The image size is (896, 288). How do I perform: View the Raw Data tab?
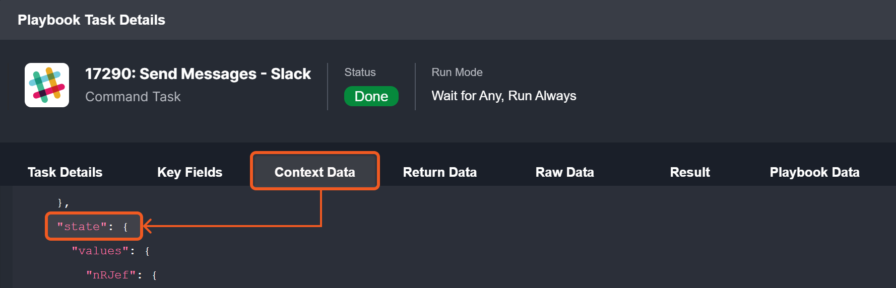pyautogui.click(x=564, y=172)
